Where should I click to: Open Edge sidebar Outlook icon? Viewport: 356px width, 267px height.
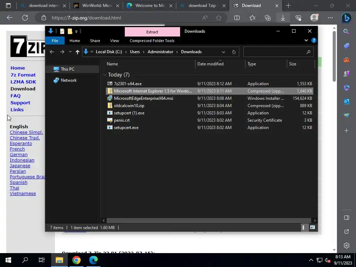click(x=346, y=101)
